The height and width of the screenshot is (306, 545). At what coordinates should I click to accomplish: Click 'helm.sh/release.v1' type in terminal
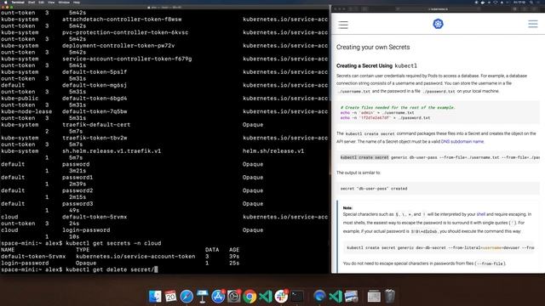coord(273,151)
